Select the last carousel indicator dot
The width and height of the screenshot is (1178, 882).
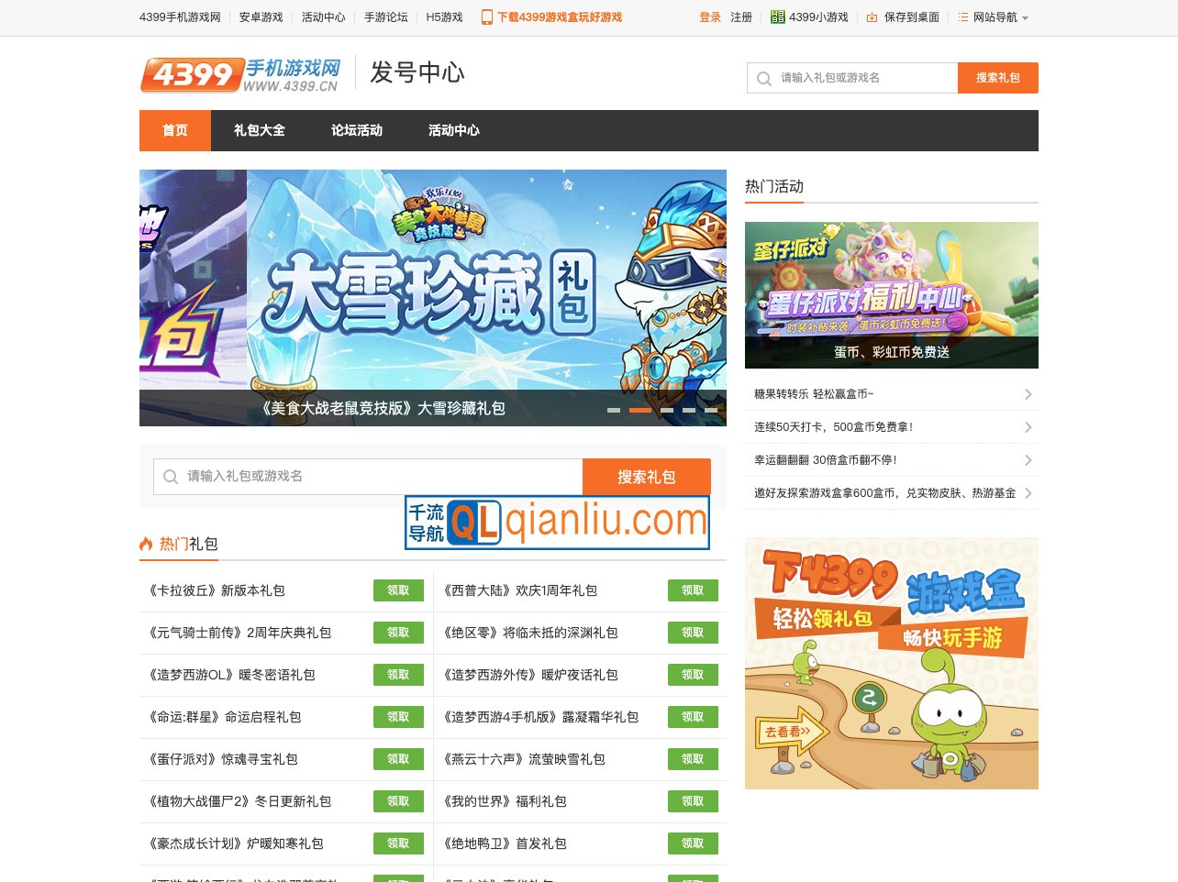click(x=713, y=410)
